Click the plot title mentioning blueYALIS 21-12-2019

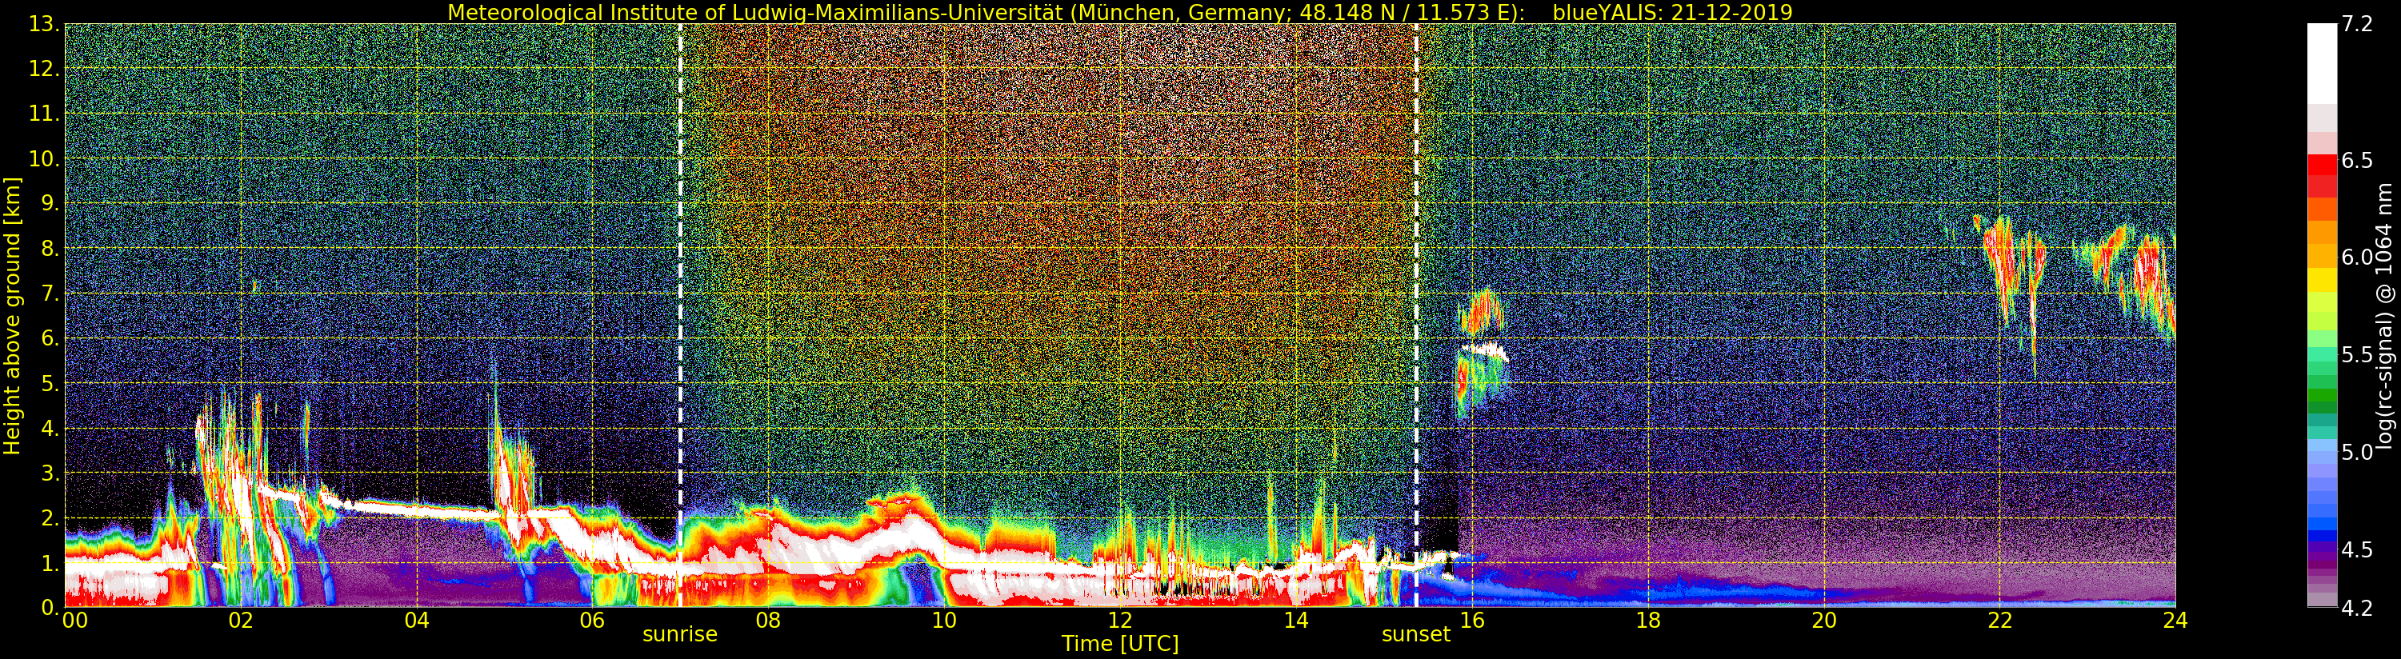click(x=1119, y=12)
